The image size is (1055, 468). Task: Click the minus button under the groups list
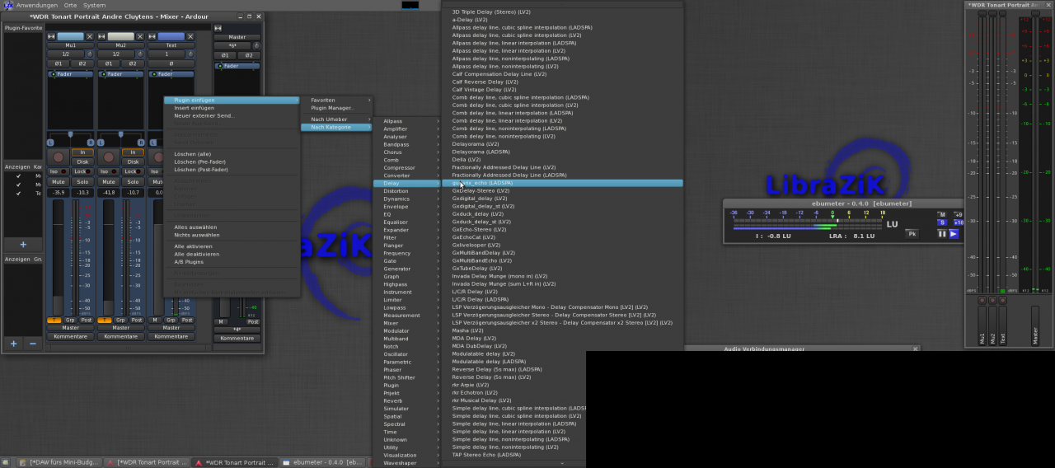33,344
